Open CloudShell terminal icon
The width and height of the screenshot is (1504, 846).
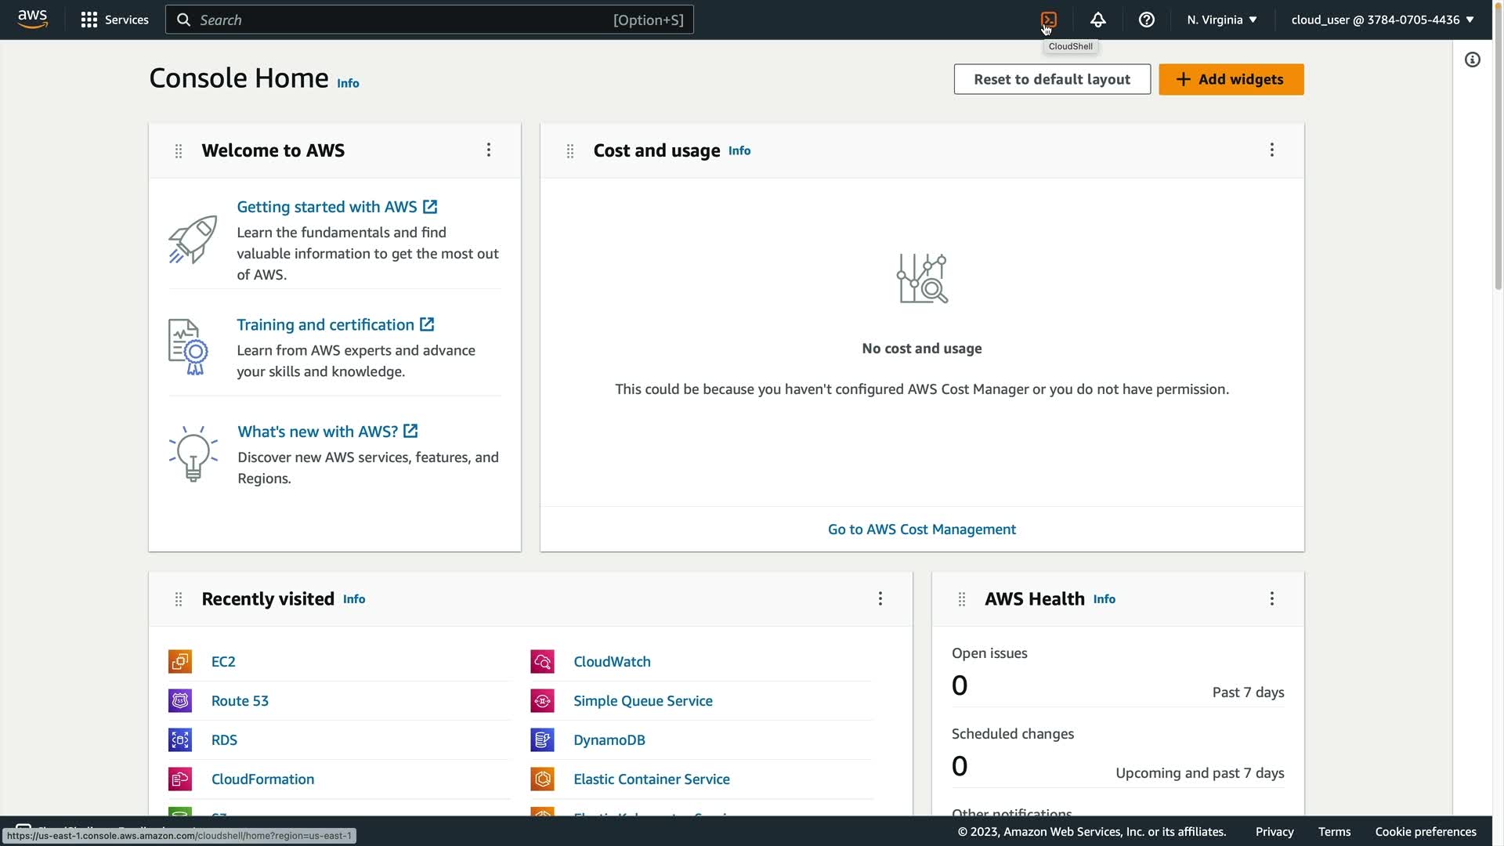coord(1049,20)
